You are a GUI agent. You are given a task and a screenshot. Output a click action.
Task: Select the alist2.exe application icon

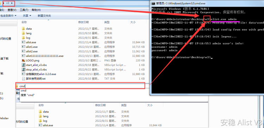point(23,51)
